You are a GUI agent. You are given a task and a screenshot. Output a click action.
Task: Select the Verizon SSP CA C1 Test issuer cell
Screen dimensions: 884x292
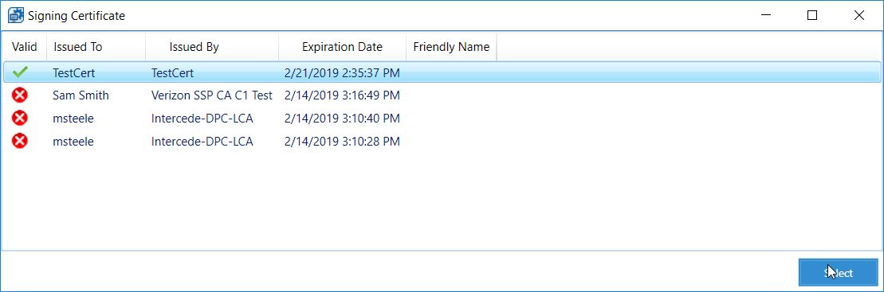tap(212, 95)
